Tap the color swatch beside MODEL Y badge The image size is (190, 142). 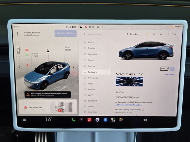coord(172,69)
